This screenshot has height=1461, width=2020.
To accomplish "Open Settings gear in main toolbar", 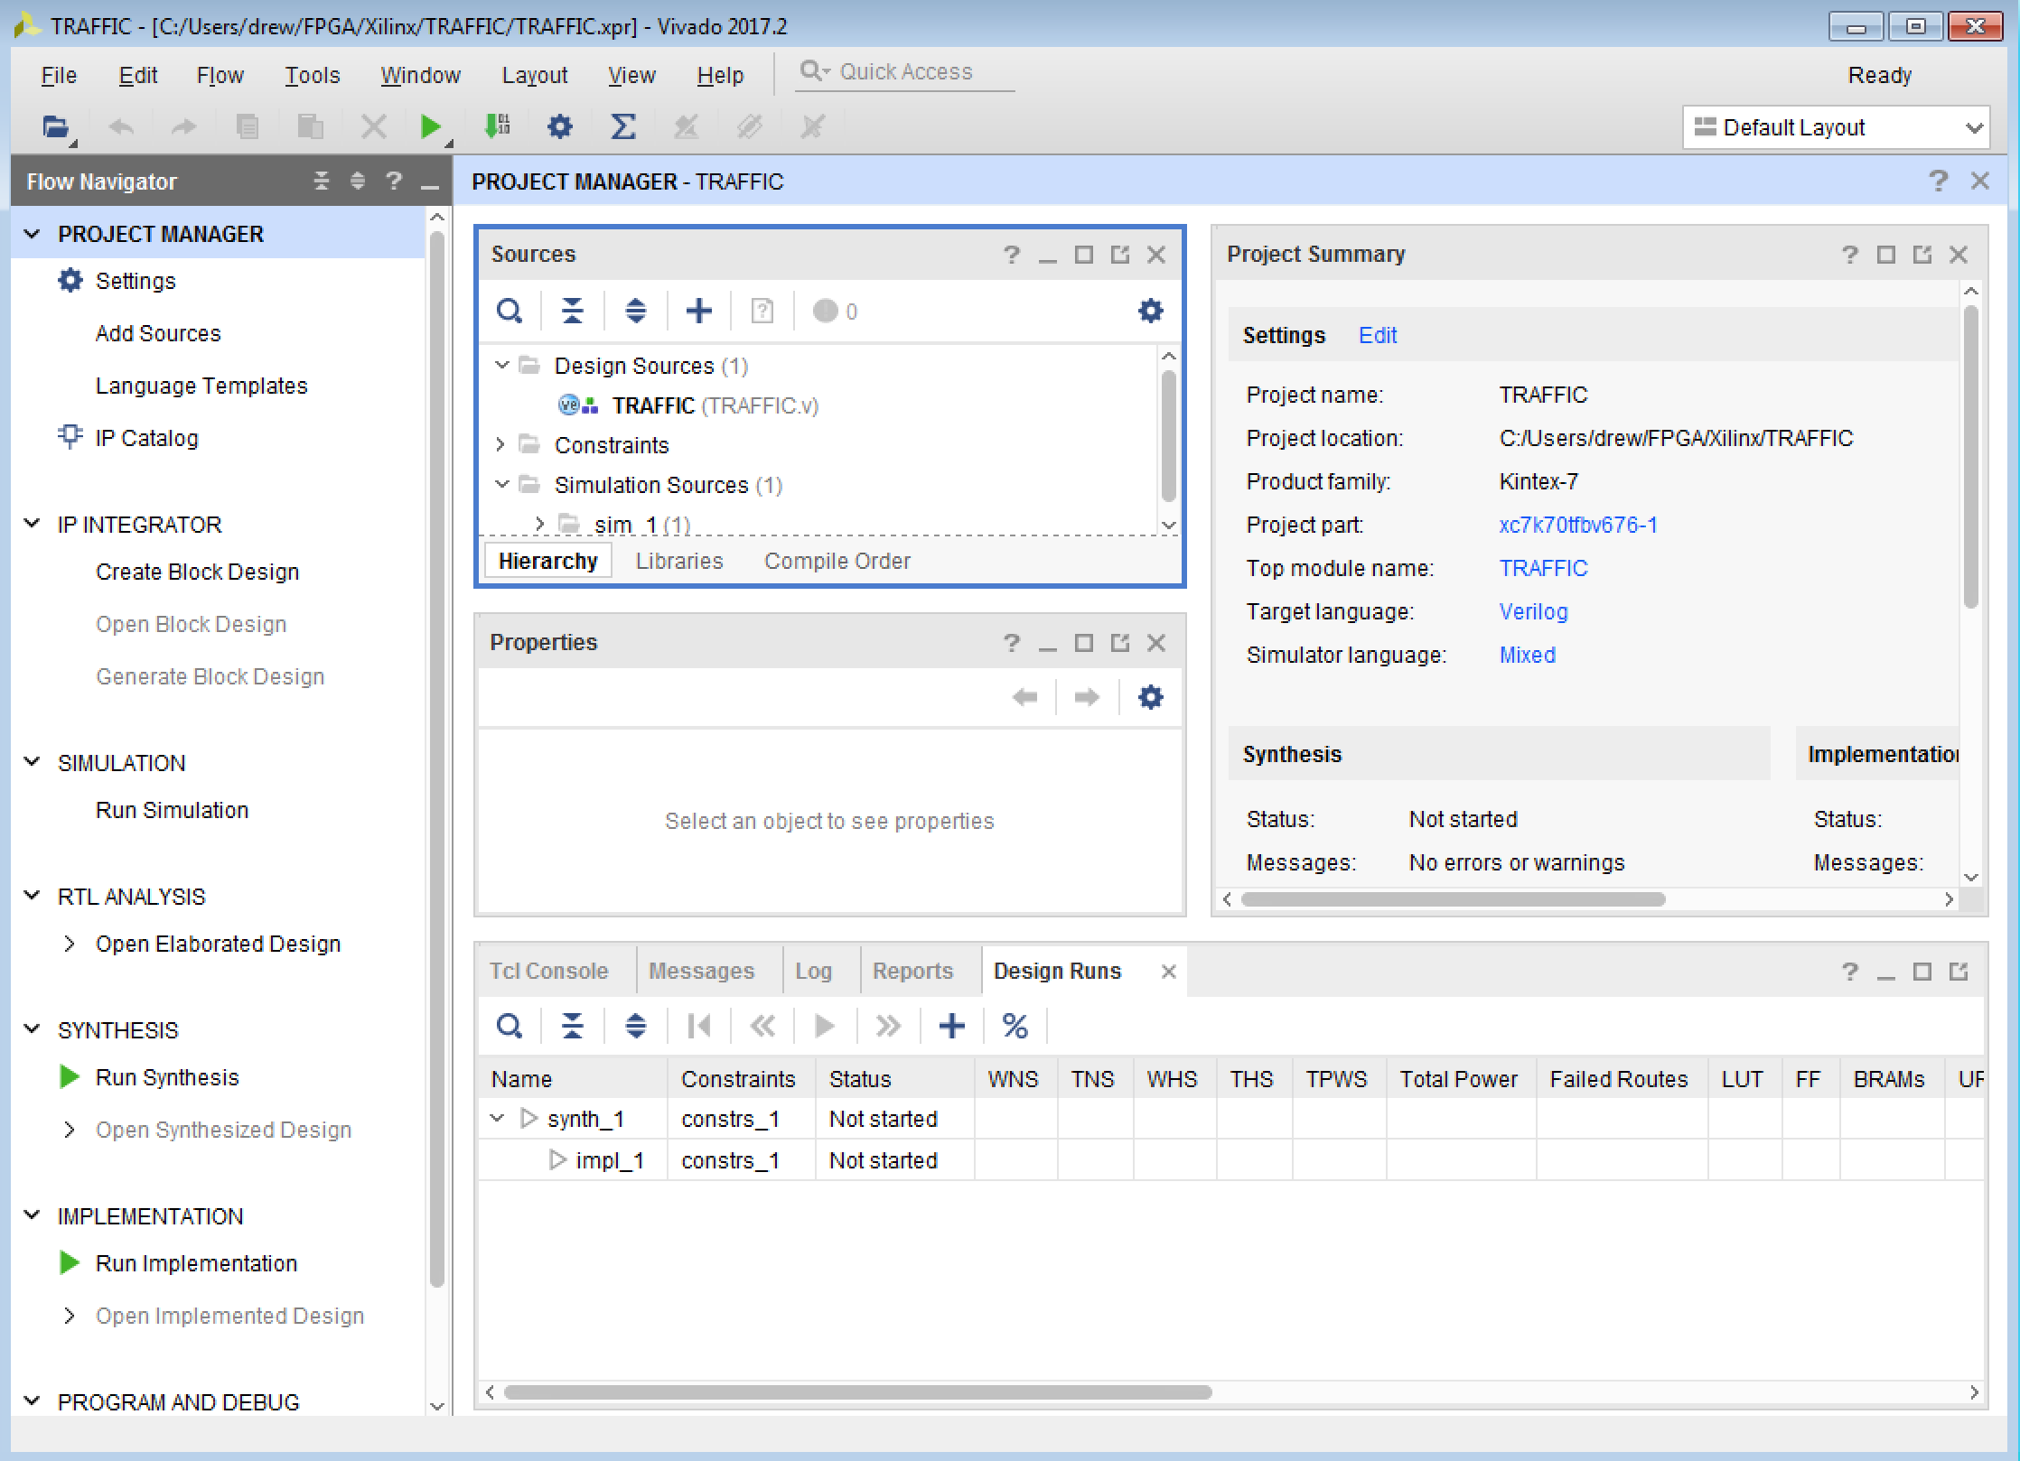I will click(560, 126).
